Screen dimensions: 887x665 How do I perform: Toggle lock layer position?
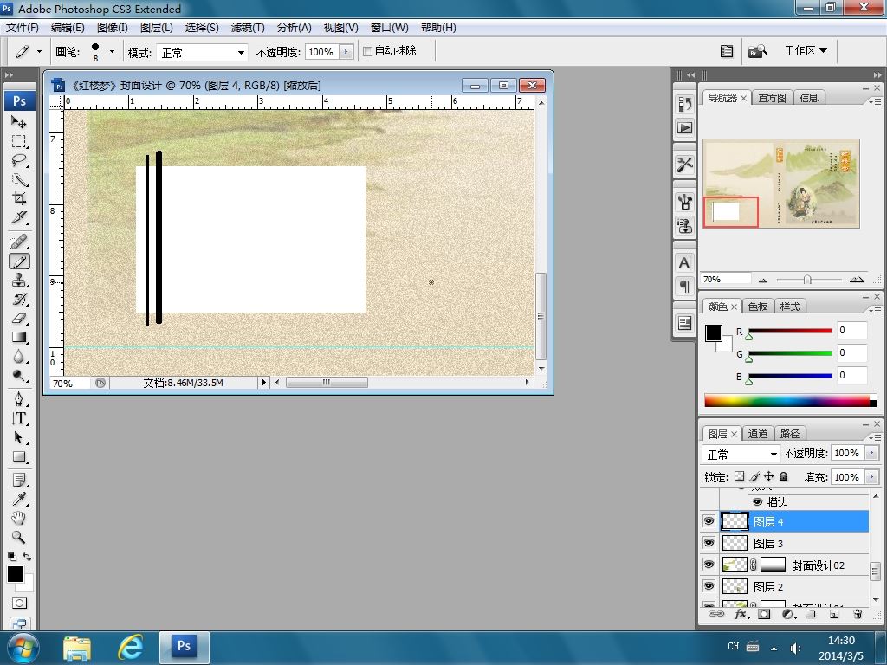[x=769, y=476]
